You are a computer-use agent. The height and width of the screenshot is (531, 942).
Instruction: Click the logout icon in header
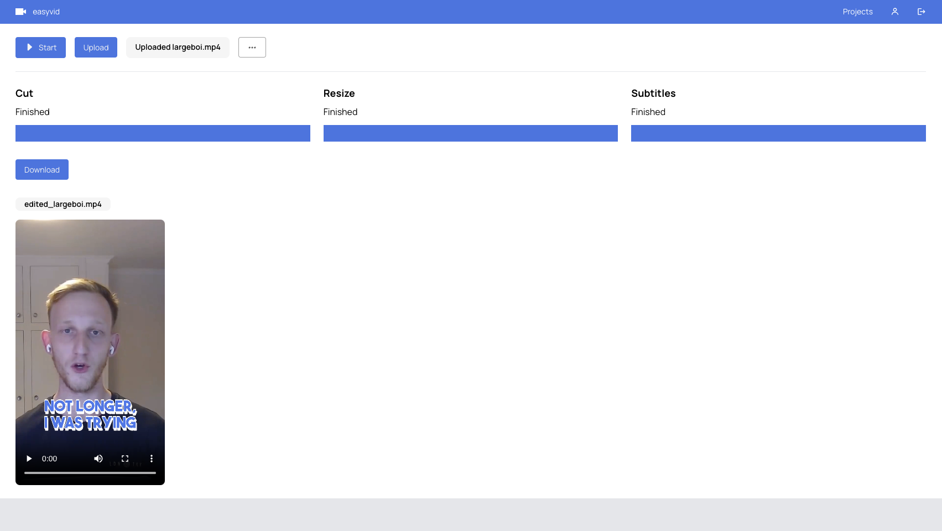(921, 12)
